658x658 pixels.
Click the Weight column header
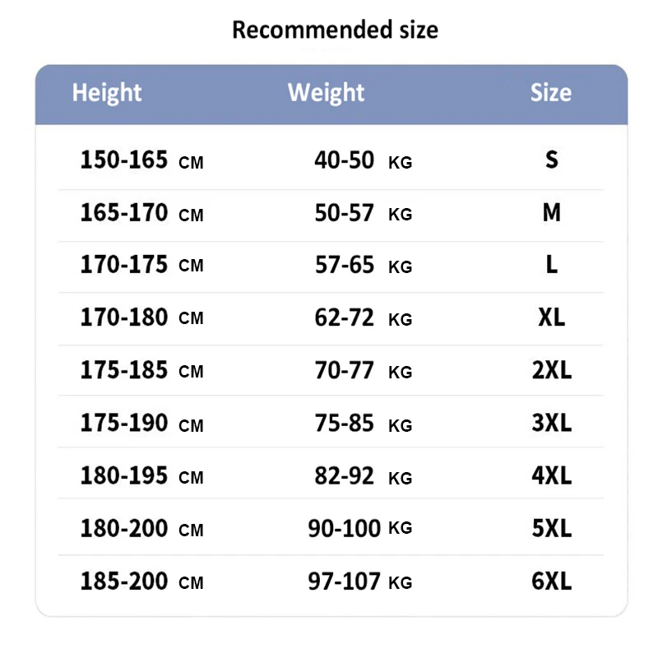coord(326,93)
